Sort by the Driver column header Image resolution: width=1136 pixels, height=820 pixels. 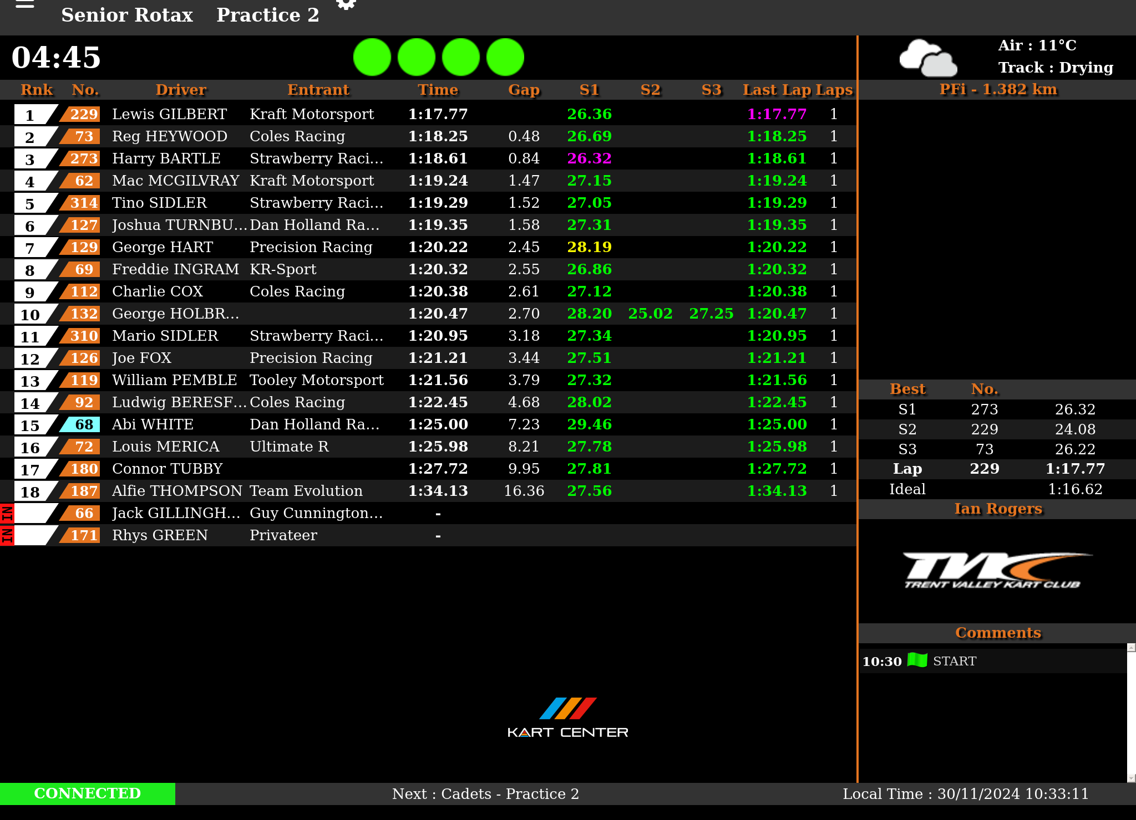pos(181,90)
